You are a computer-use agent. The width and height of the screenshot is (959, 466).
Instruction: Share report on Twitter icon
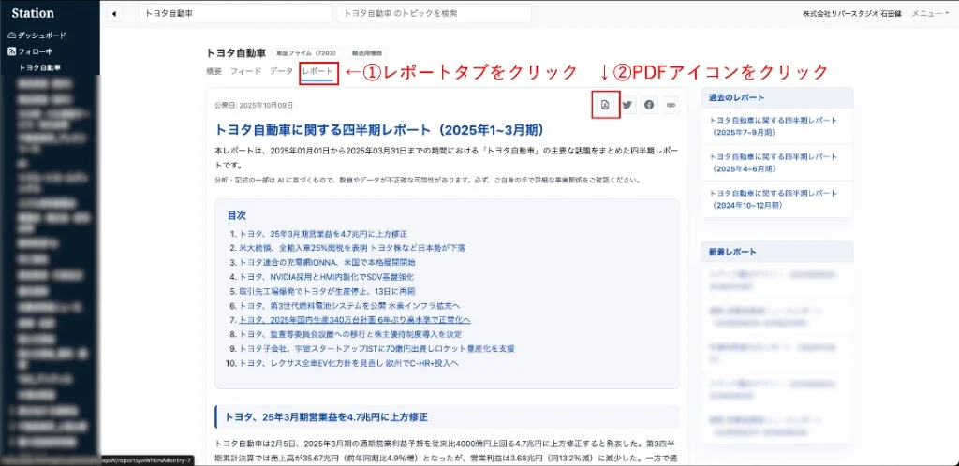click(627, 105)
